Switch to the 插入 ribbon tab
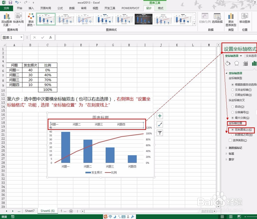Viewport: 257px width, 219px height. point(31,8)
